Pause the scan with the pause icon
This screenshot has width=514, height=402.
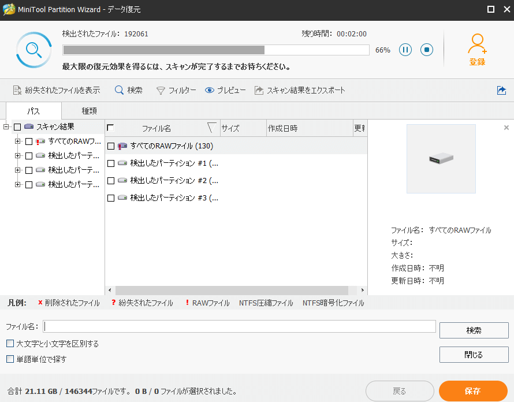pos(405,50)
